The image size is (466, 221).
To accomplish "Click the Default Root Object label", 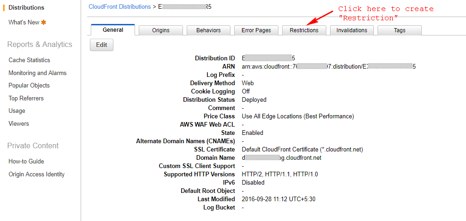I will pyautogui.click(x=208, y=191).
